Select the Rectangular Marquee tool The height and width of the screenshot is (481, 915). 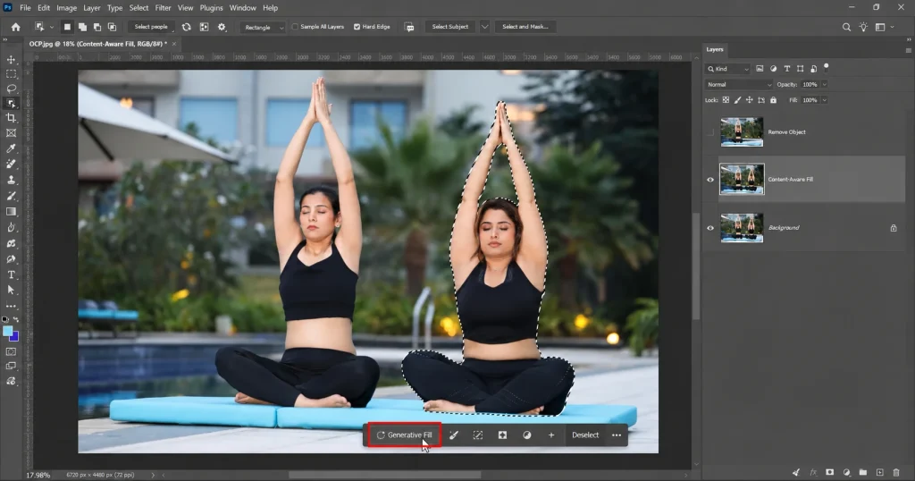[x=11, y=74]
